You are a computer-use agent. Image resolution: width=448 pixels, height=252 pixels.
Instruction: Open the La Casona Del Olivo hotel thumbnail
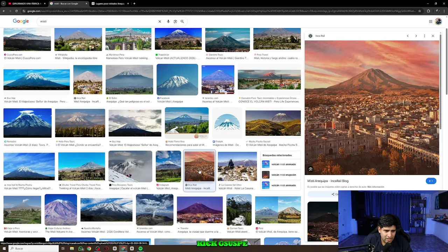point(237,166)
